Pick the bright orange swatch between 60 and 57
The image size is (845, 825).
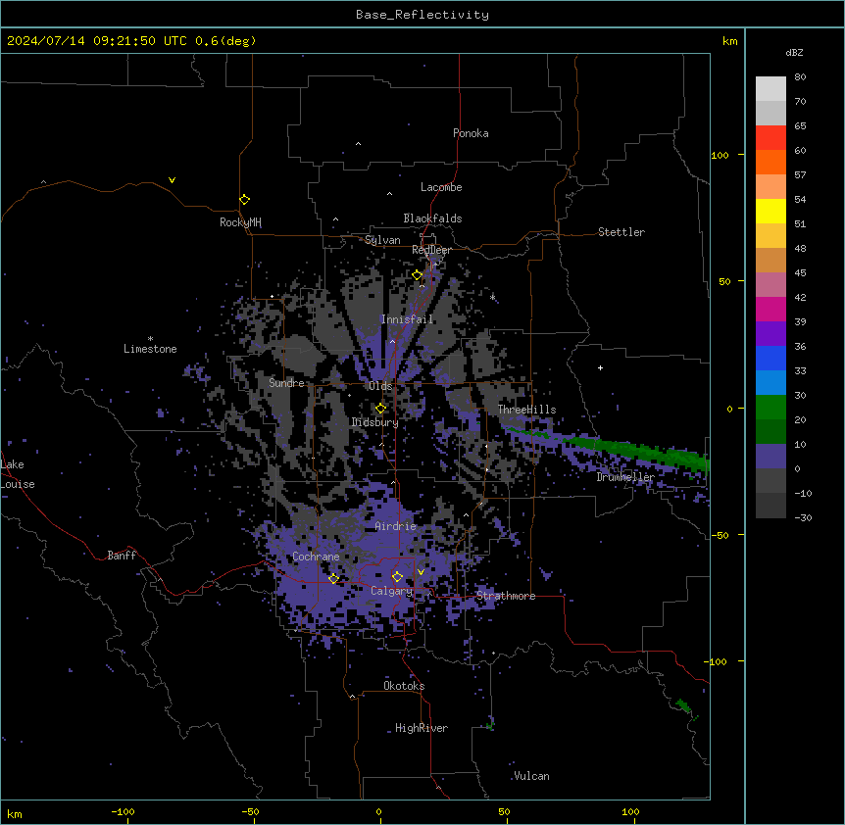point(770,162)
